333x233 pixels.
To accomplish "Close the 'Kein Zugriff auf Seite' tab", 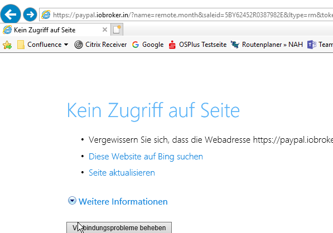I will (104, 30).
